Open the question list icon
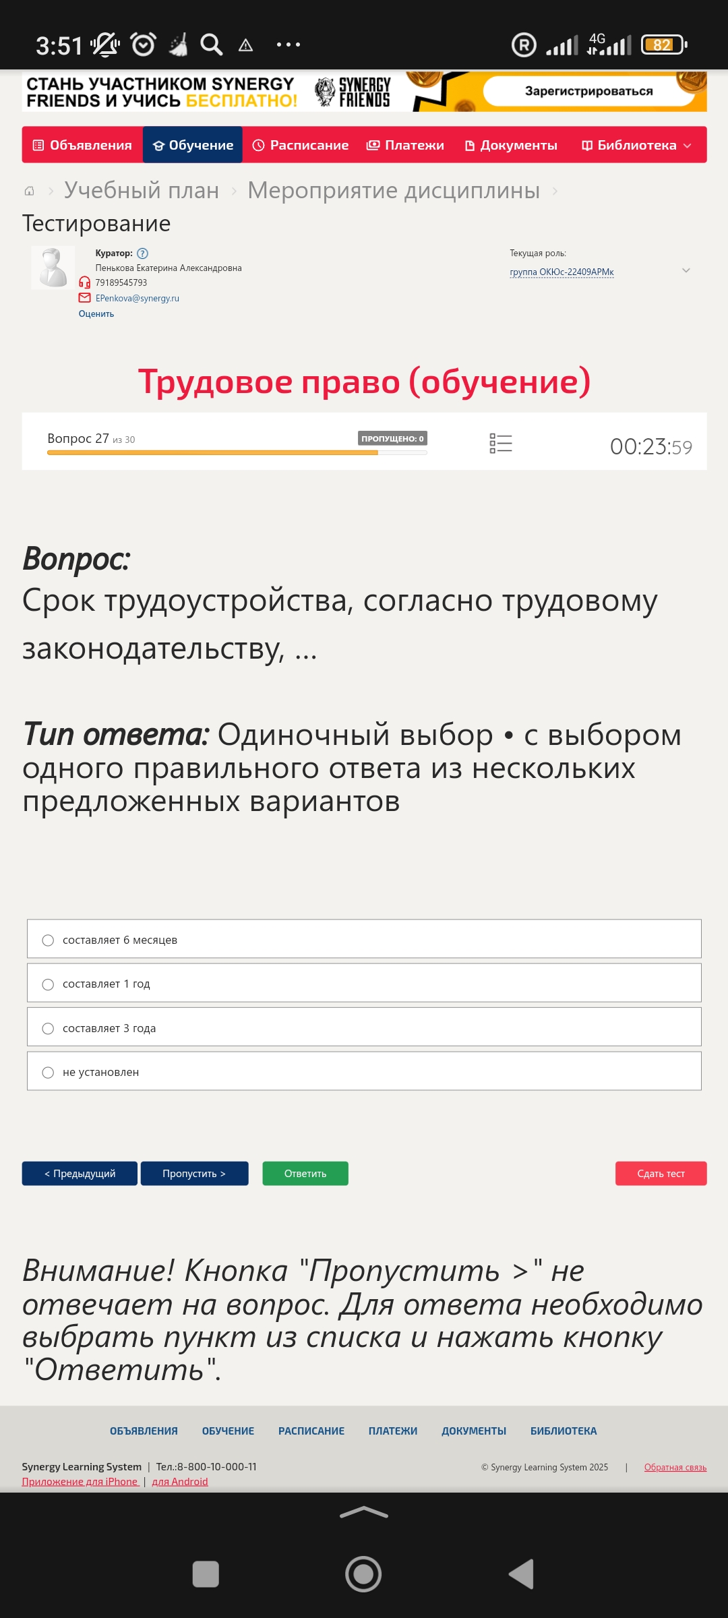Viewport: 728px width, 1618px height. tap(501, 443)
